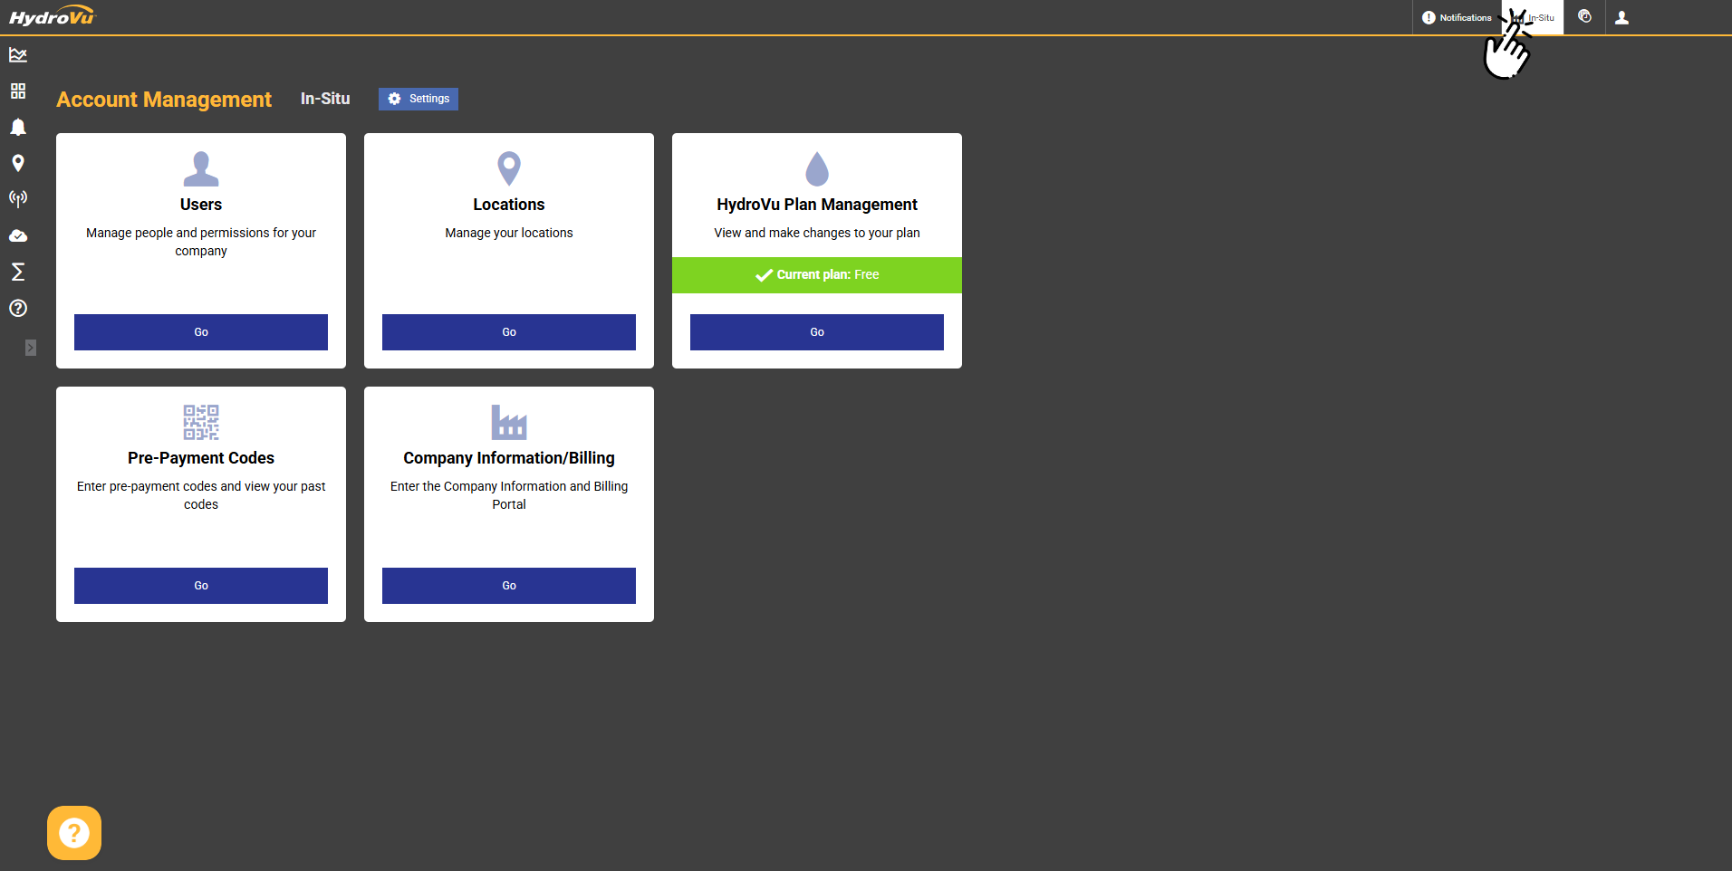The width and height of the screenshot is (1732, 871).
Task: Click the In-Situ company tab in top bar
Action: tap(1533, 17)
